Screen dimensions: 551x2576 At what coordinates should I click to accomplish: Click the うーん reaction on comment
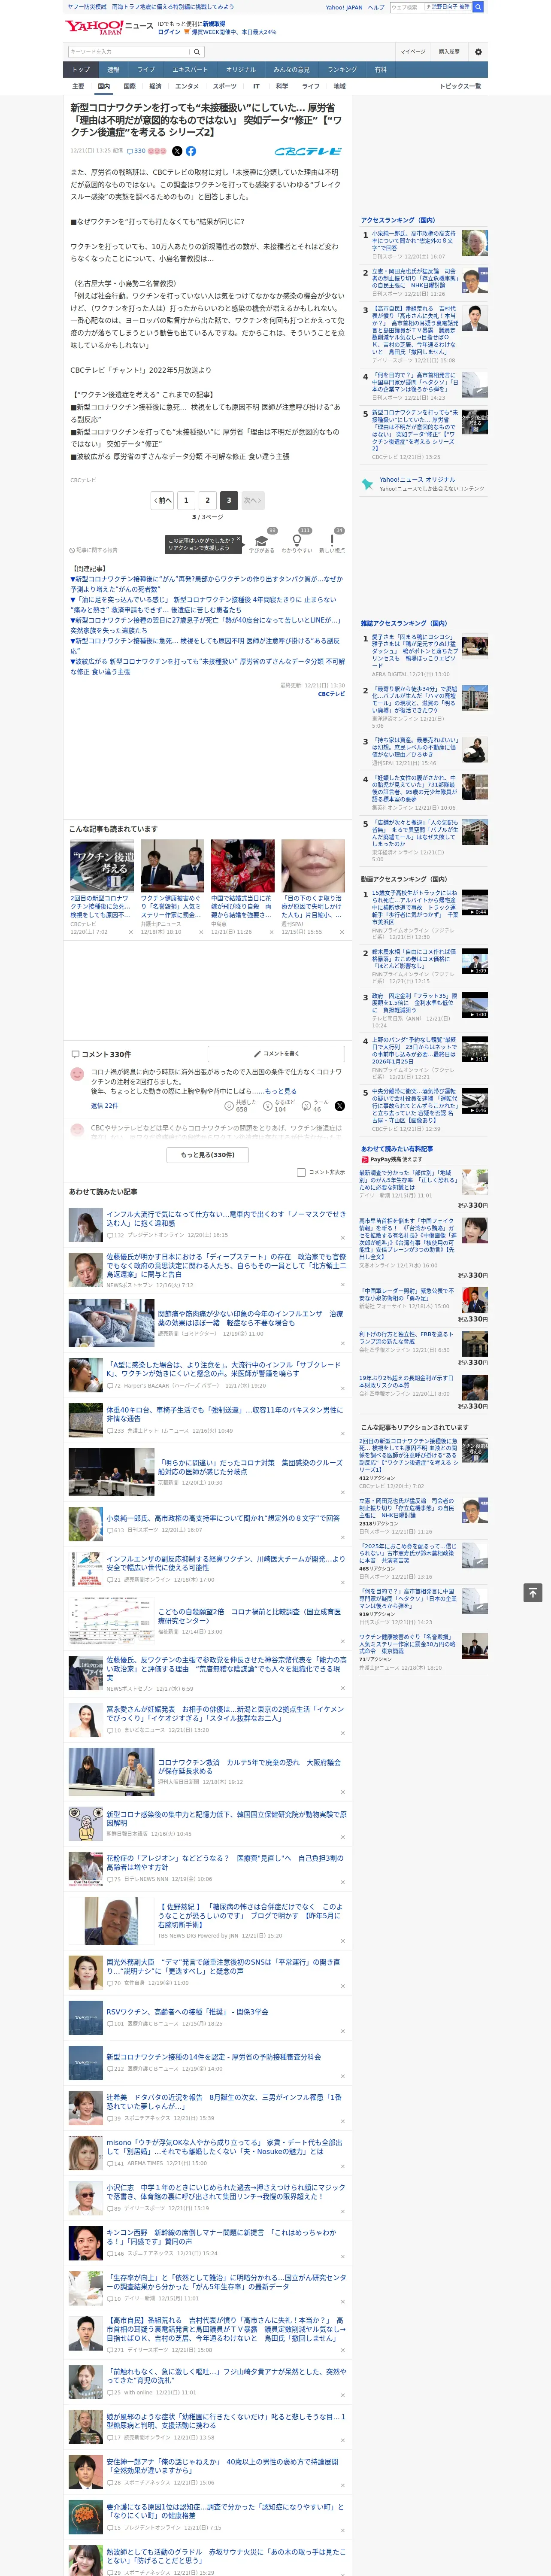(x=307, y=1107)
